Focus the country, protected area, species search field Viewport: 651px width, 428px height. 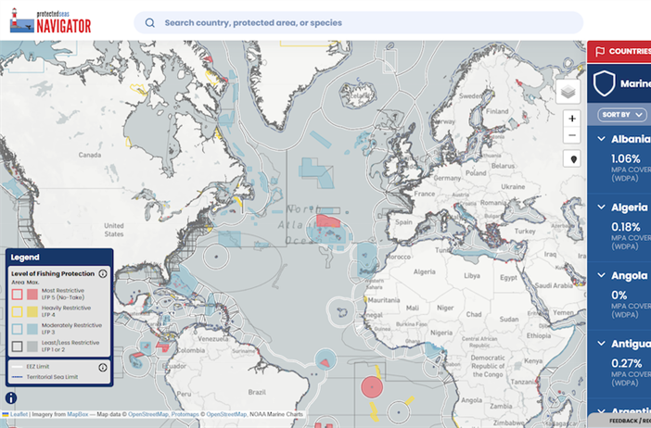[x=358, y=23]
